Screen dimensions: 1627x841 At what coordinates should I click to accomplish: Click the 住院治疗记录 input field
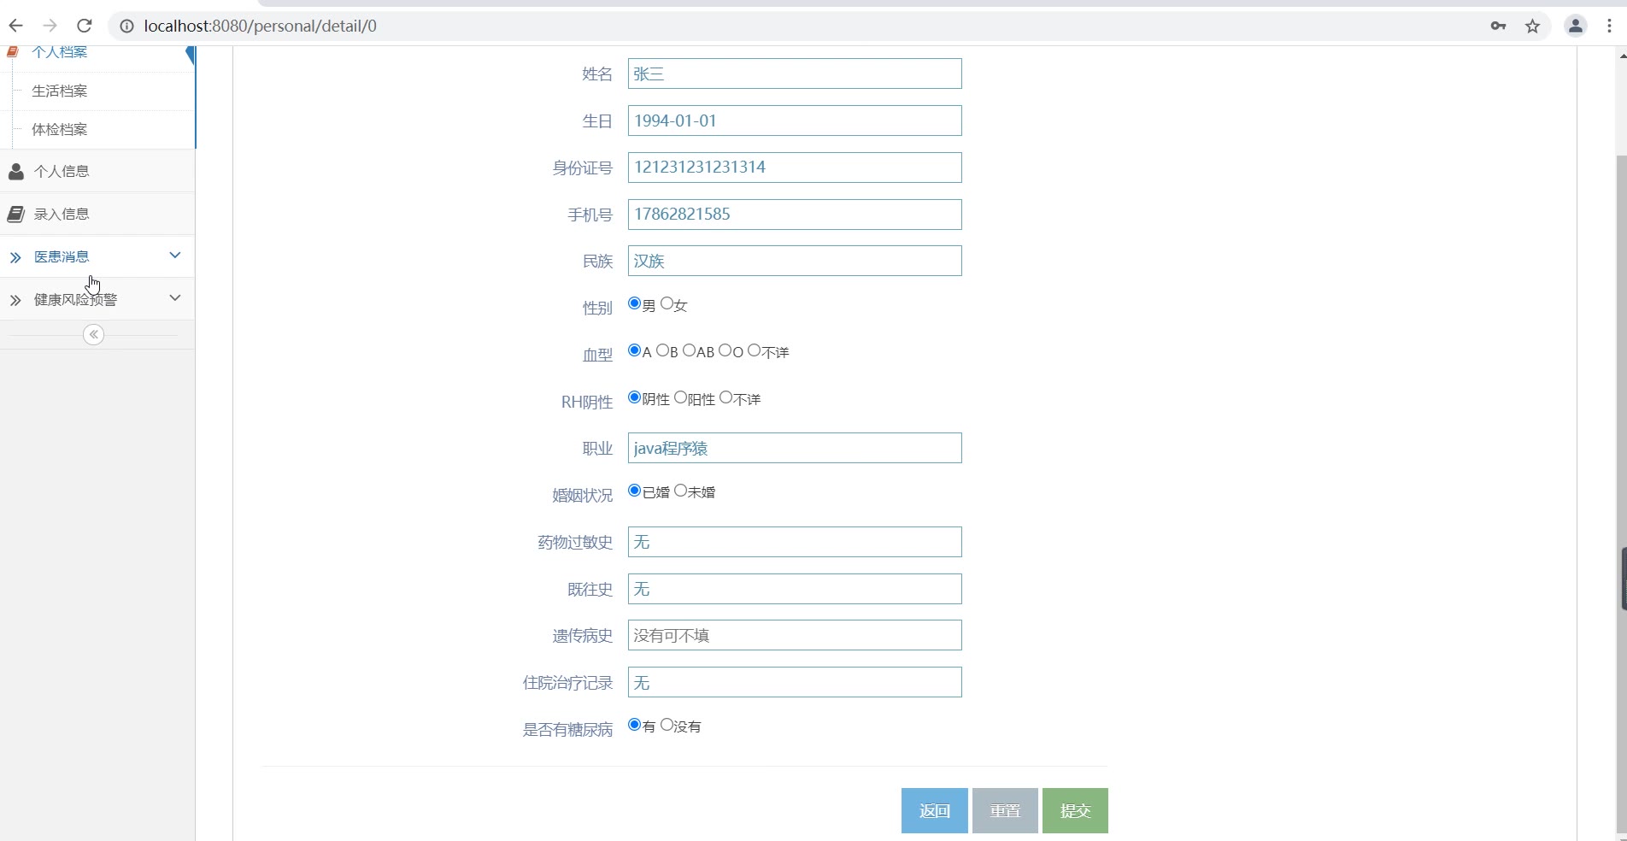795,682
